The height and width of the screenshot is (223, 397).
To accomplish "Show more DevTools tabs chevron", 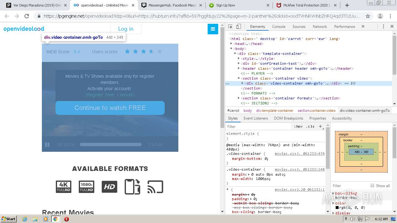I will tap(363, 27).
